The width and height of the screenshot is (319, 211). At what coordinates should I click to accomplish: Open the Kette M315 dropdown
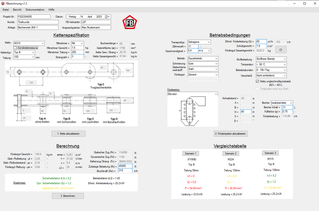click(29, 43)
